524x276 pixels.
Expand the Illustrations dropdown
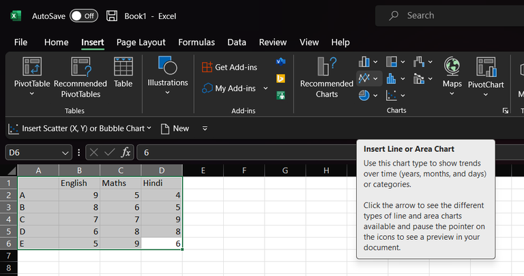(168, 93)
